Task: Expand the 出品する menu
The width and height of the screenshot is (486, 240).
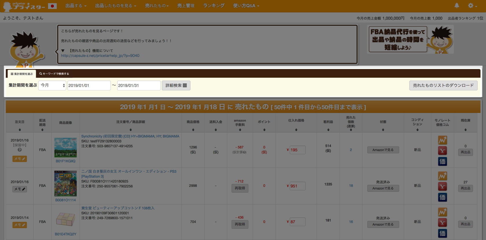Action: point(76,6)
